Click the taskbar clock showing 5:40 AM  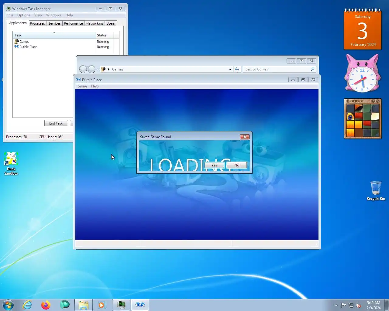[x=374, y=305]
